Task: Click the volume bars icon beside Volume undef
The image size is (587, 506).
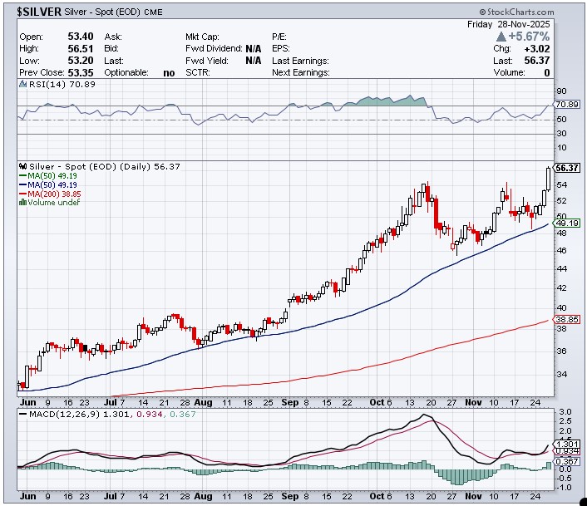Action: click(x=22, y=202)
